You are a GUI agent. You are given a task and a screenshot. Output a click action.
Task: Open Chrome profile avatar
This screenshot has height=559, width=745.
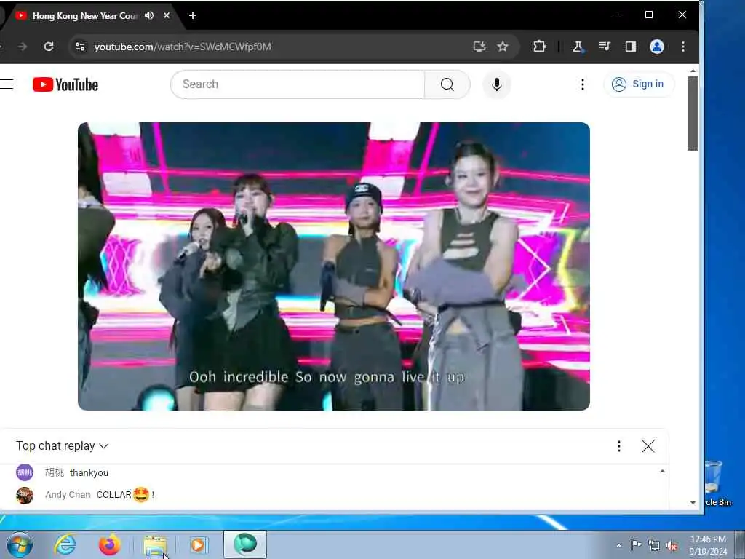pos(657,47)
